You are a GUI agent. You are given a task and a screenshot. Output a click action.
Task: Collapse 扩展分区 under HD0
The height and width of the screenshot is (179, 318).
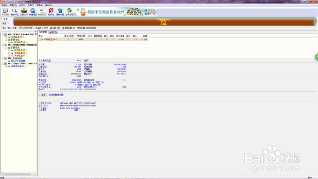tap(6, 40)
